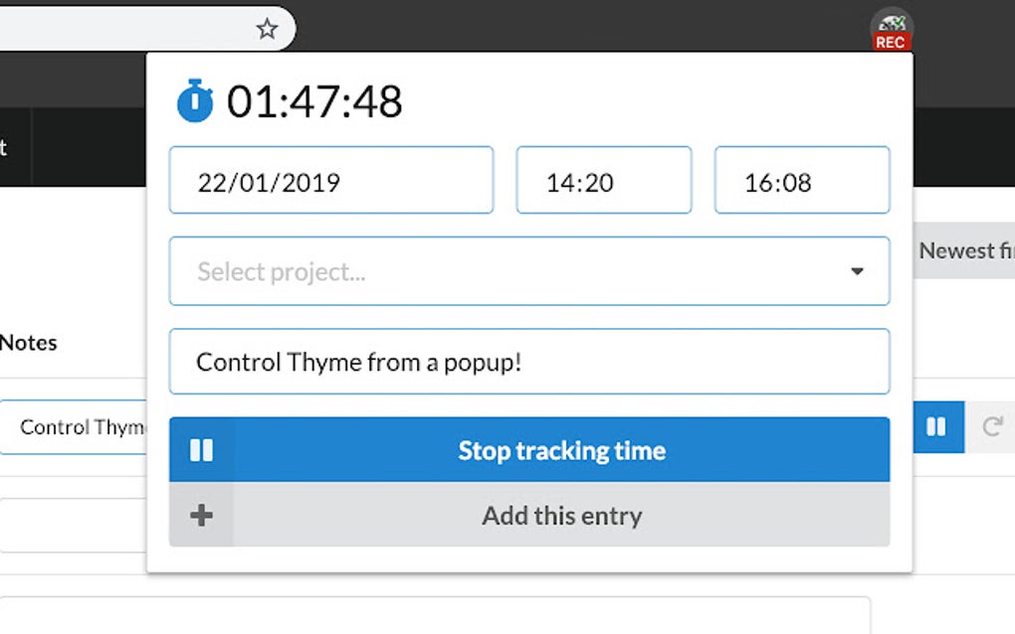Click the 01:47:48 elapsed timer display
The image size is (1015, 634).
[314, 101]
